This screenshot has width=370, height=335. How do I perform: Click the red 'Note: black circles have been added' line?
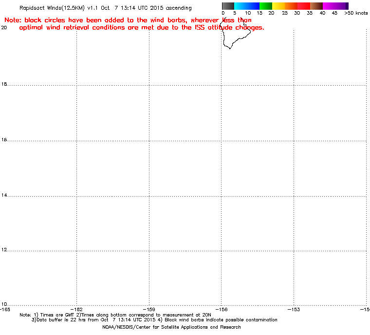point(128,20)
